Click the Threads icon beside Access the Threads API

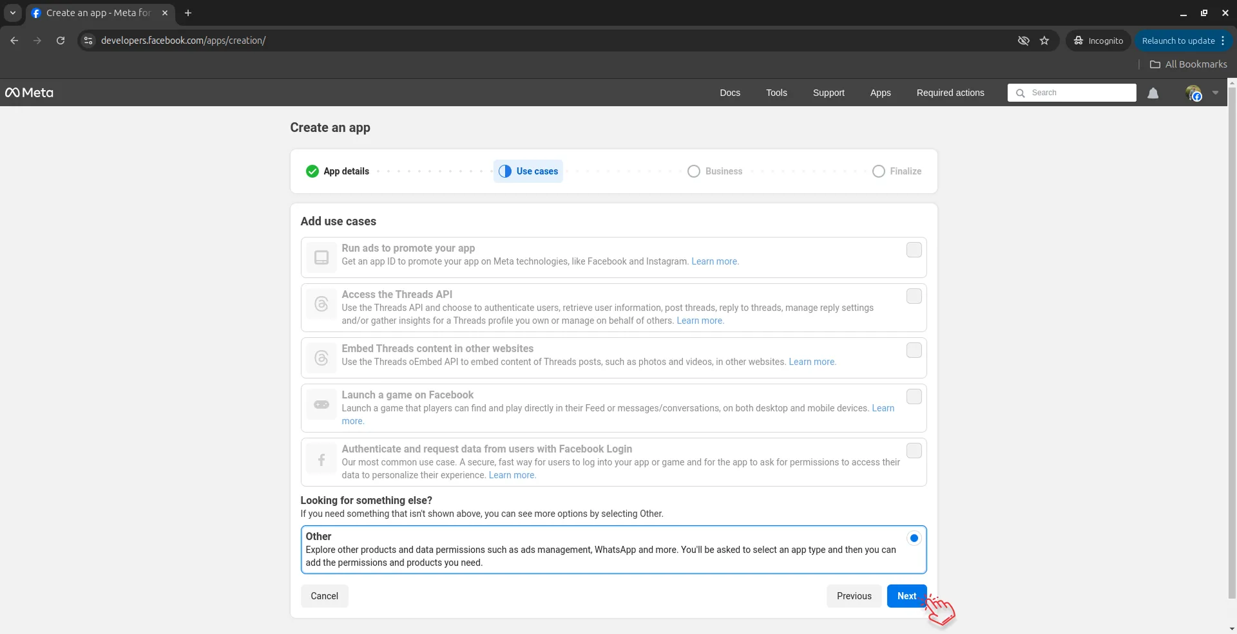click(321, 304)
